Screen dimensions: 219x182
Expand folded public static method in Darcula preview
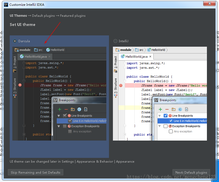(24, 135)
